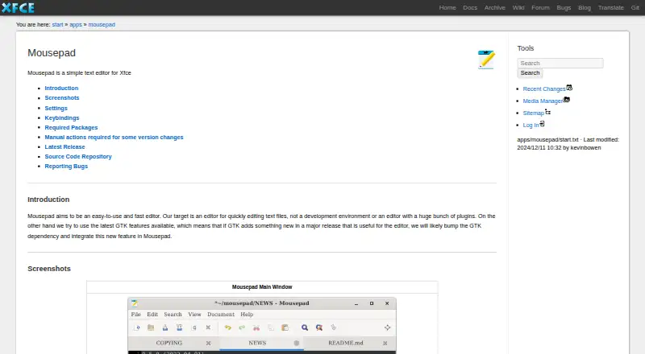Click the login arrow icon beside Log In
The image size is (645, 354).
point(542,124)
